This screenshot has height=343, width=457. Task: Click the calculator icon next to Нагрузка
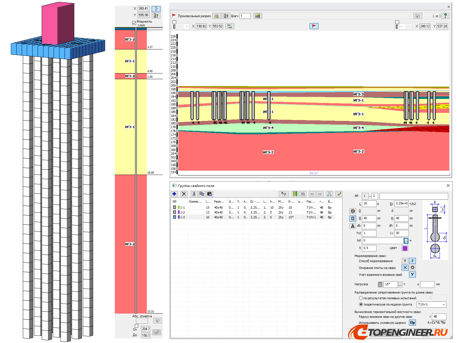tap(380, 284)
